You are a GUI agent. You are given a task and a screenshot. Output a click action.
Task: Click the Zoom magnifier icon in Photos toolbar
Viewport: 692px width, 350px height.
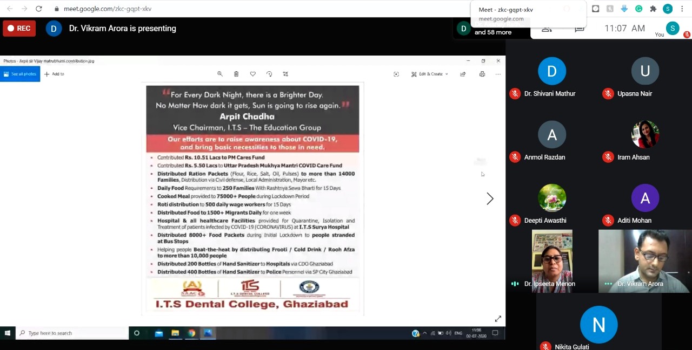tap(220, 74)
